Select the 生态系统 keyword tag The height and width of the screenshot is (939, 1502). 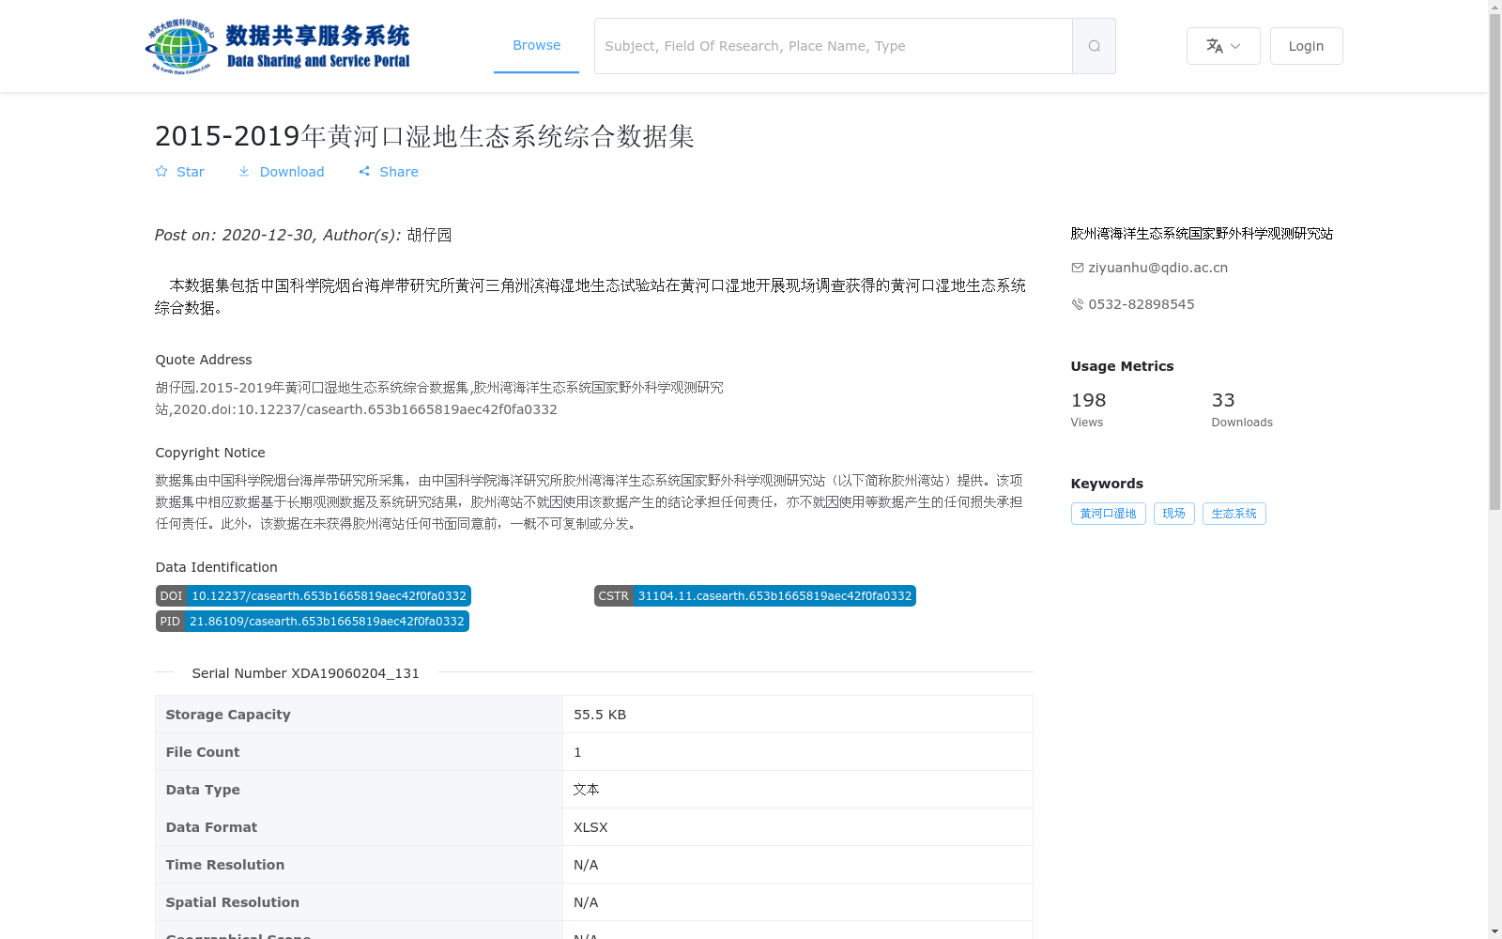[x=1234, y=514]
